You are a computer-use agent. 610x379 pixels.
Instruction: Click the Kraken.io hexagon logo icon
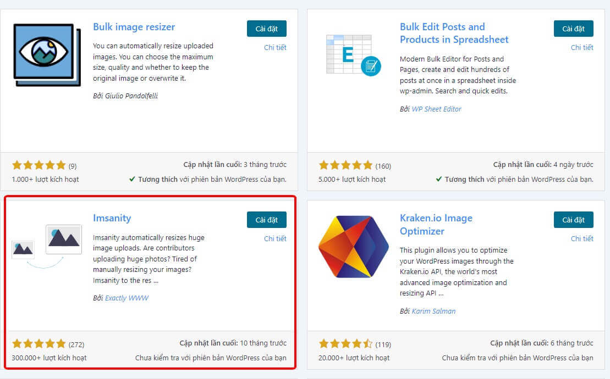(x=354, y=246)
